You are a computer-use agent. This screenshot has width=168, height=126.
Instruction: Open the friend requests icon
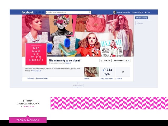(x=36, y=12)
